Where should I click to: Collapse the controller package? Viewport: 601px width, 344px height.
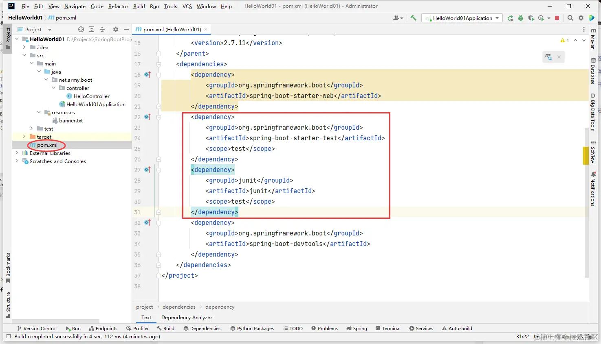pos(54,88)
